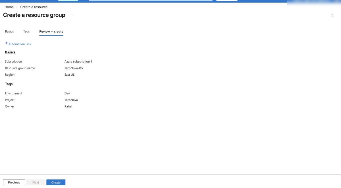Go to Home breadcrumb
341x188 pixels.
[x=9, y=7]
